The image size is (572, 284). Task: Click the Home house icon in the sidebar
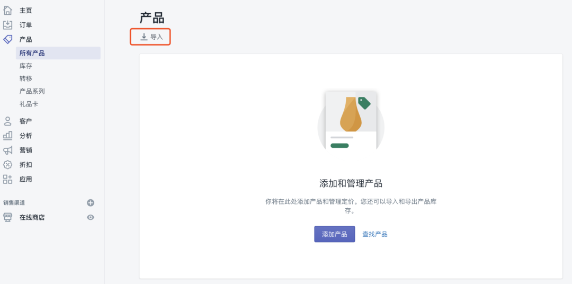point(7,10)
